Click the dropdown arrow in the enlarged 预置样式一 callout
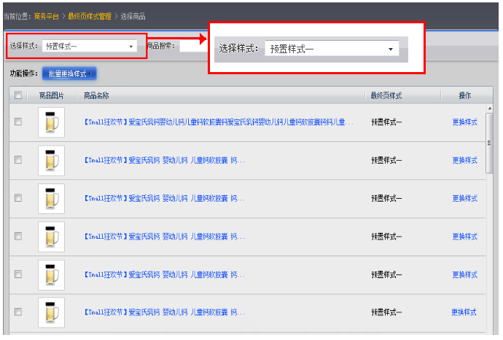 (391, 49)
